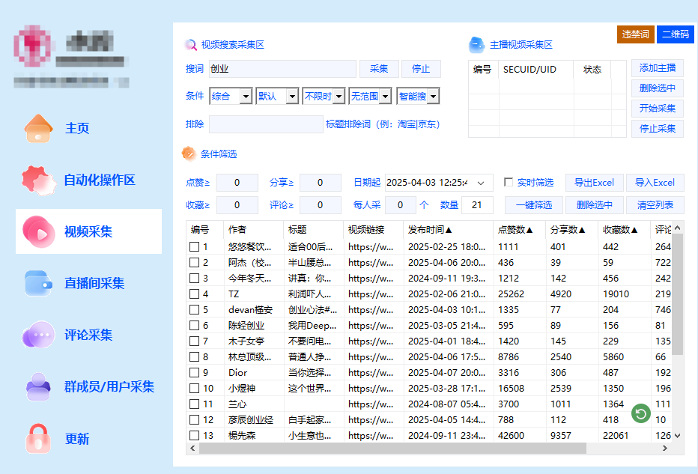
Task: Click the 一键筛选 button
Action: pyautogui.click(x=534, y=204)
